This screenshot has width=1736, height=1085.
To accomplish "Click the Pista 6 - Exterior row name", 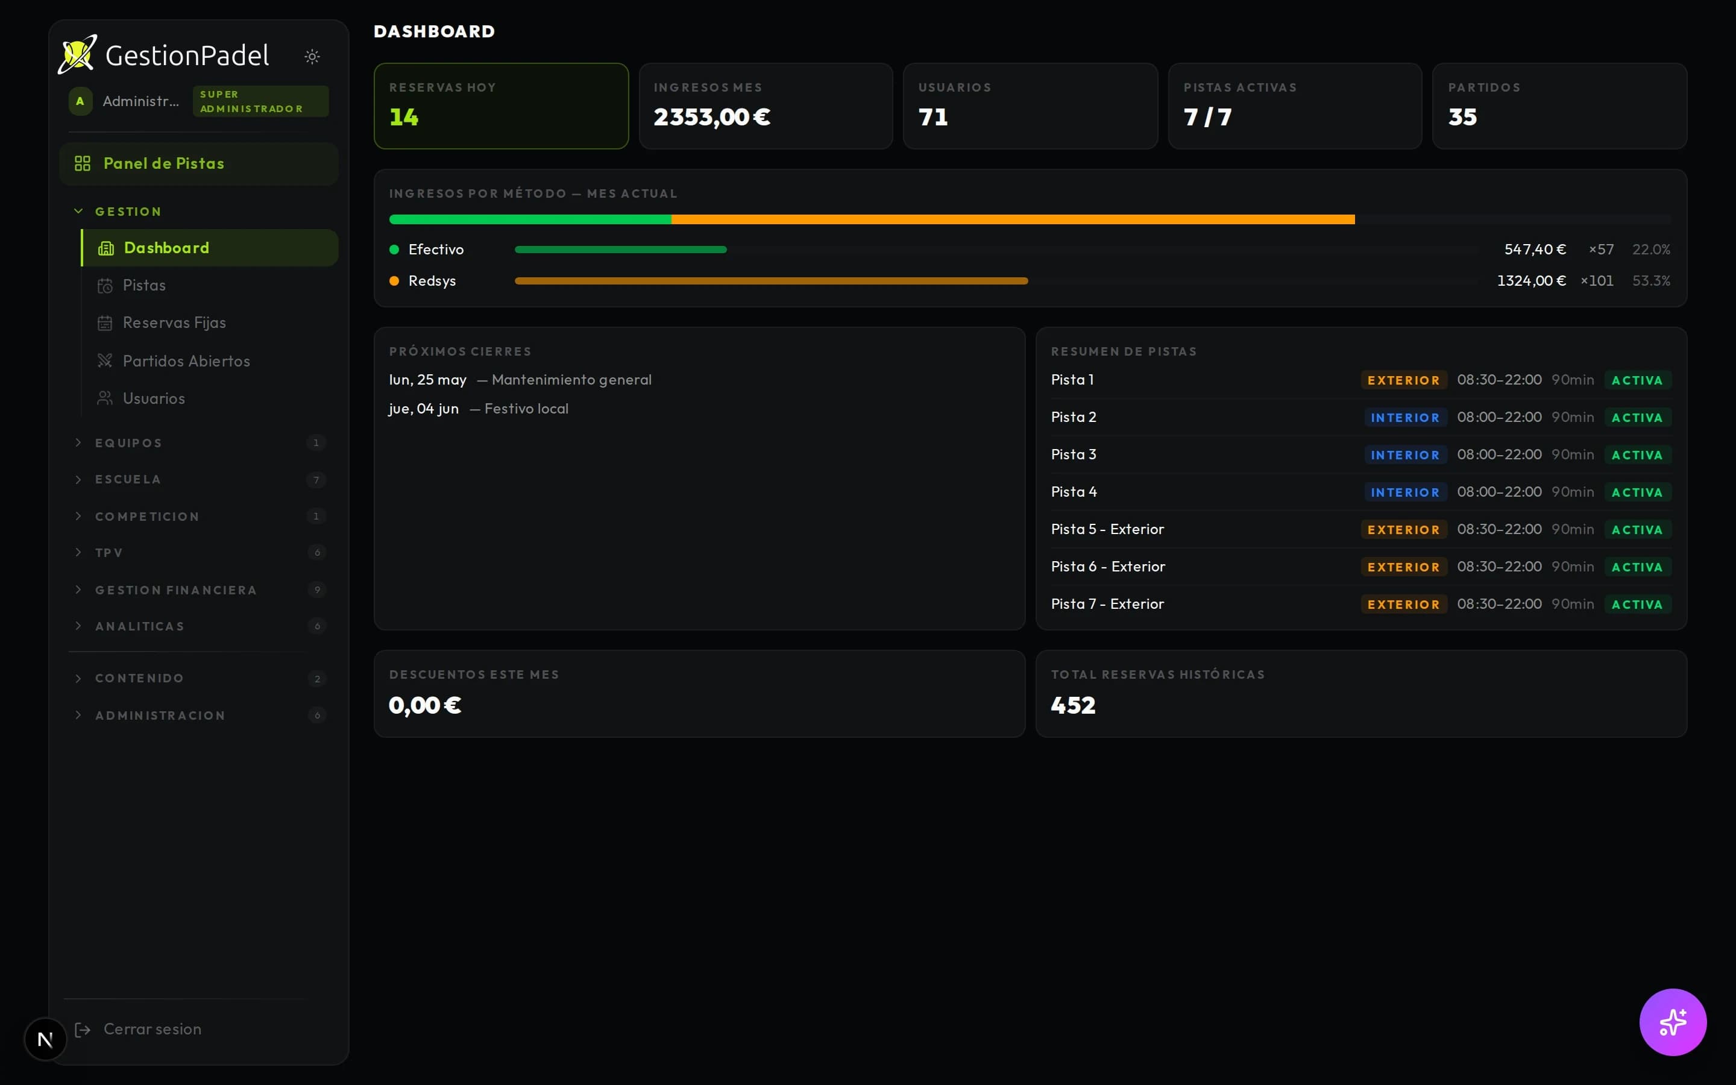I will (x=1107, y=567).
